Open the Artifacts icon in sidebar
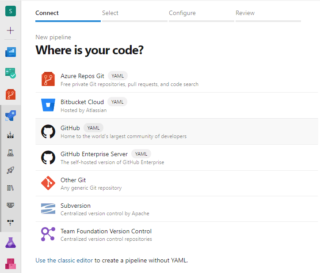 tap(11, 264)
